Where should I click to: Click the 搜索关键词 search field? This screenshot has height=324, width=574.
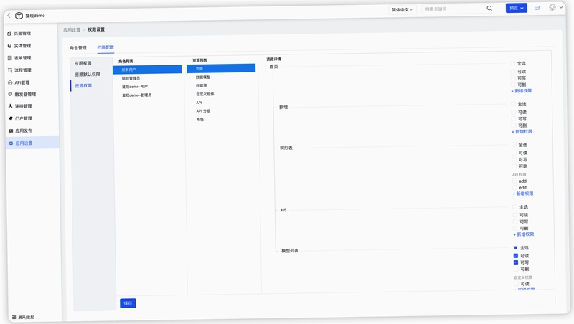click(x=454, y=9)
